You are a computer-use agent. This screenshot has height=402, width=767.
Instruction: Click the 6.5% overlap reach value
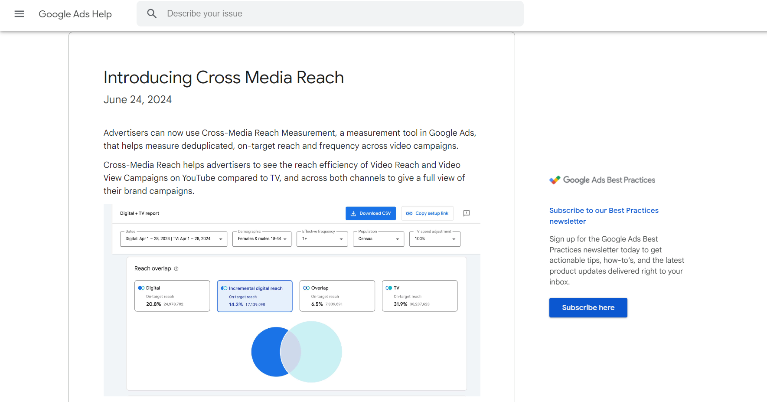[317, 304]
